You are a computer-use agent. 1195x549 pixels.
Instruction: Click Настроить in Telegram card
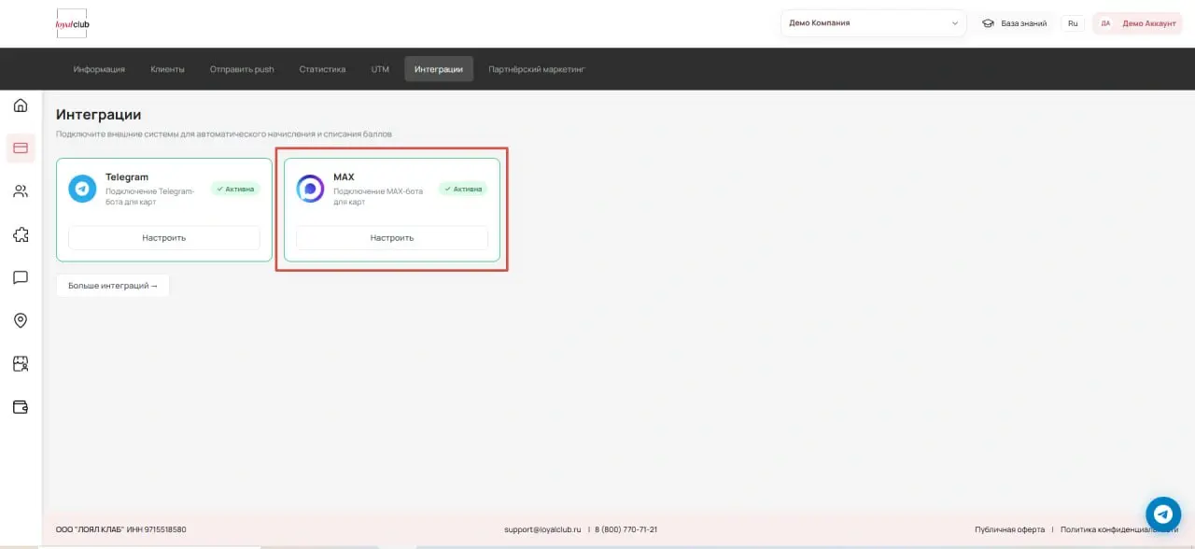[x=164, y=238]
